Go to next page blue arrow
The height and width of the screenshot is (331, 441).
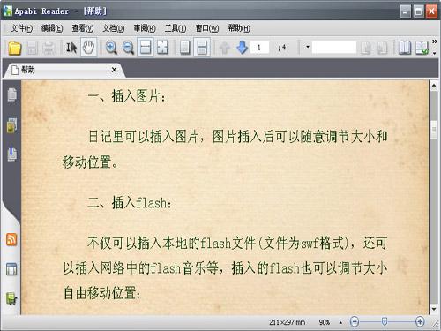(x=242, y=48)
